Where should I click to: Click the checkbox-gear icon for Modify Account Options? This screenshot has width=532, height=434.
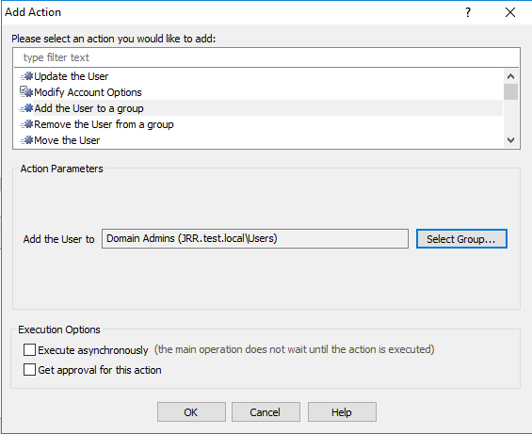[26, 92]
